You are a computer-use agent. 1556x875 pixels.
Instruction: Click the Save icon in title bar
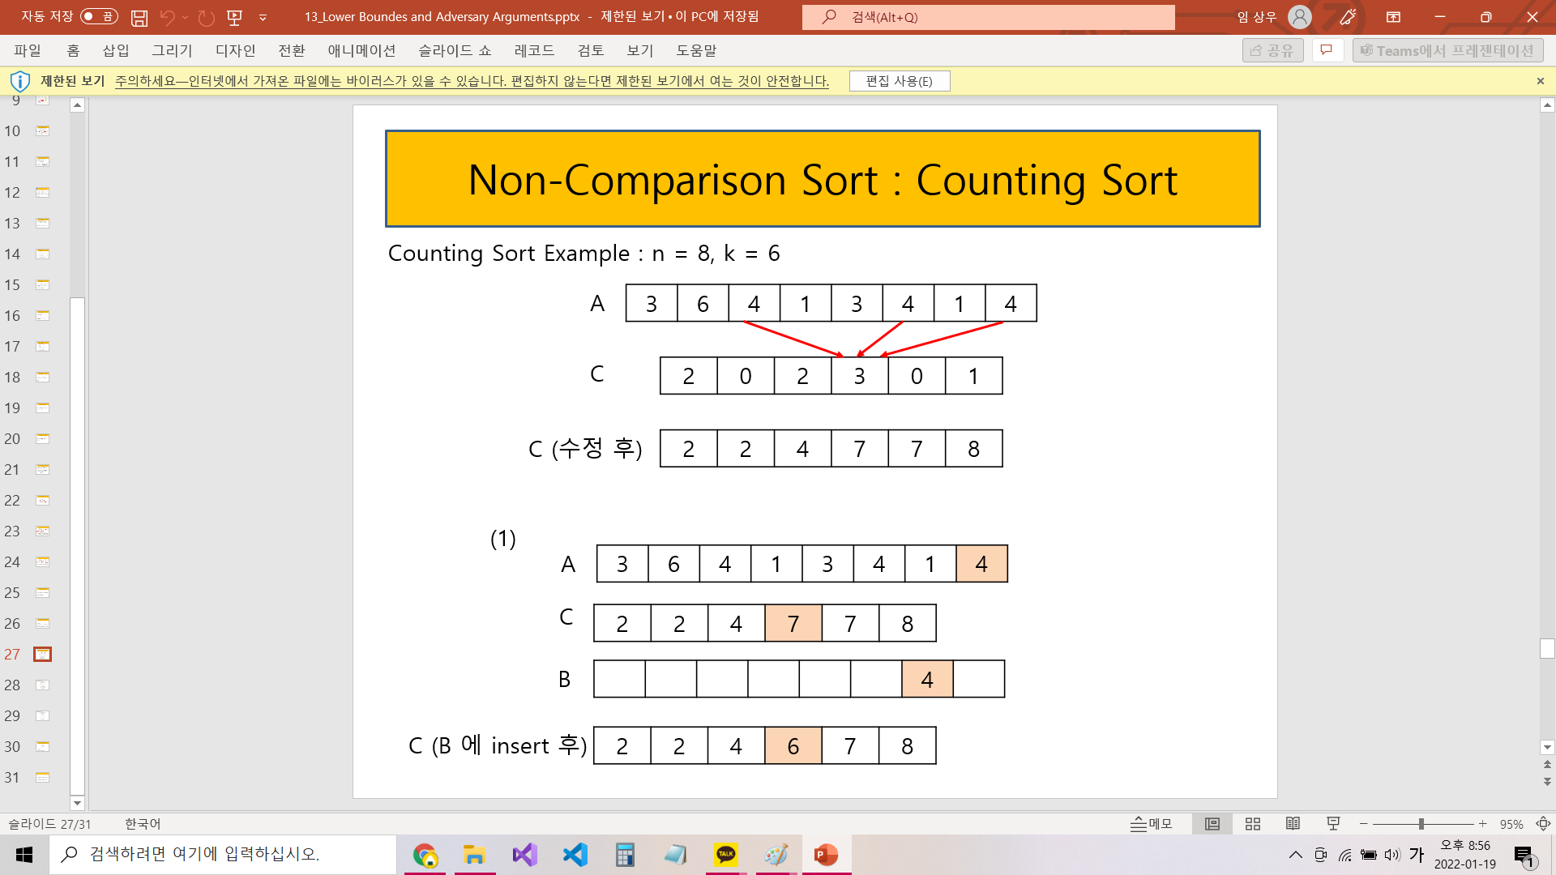click(139, 17)
